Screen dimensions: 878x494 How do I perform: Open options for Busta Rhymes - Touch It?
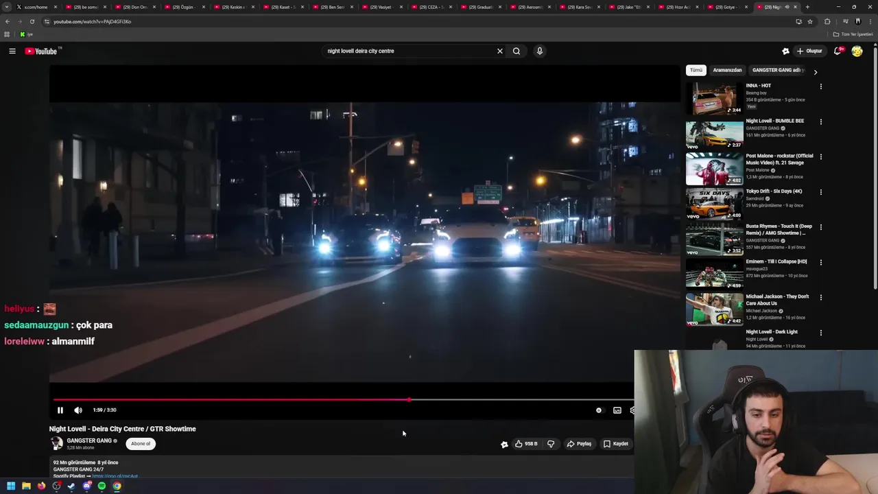(821, 227)
